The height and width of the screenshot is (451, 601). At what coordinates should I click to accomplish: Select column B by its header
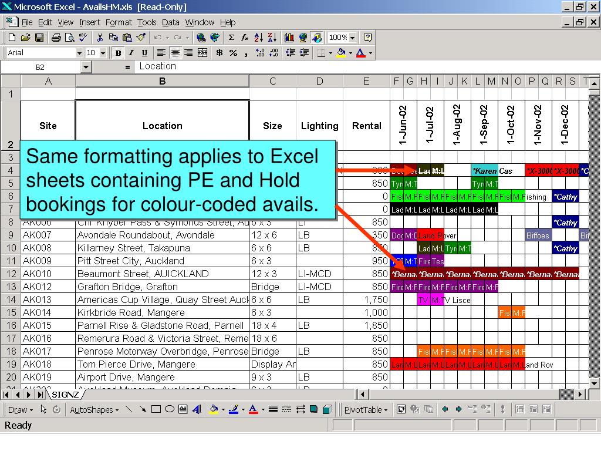click(x=162, y=81)
